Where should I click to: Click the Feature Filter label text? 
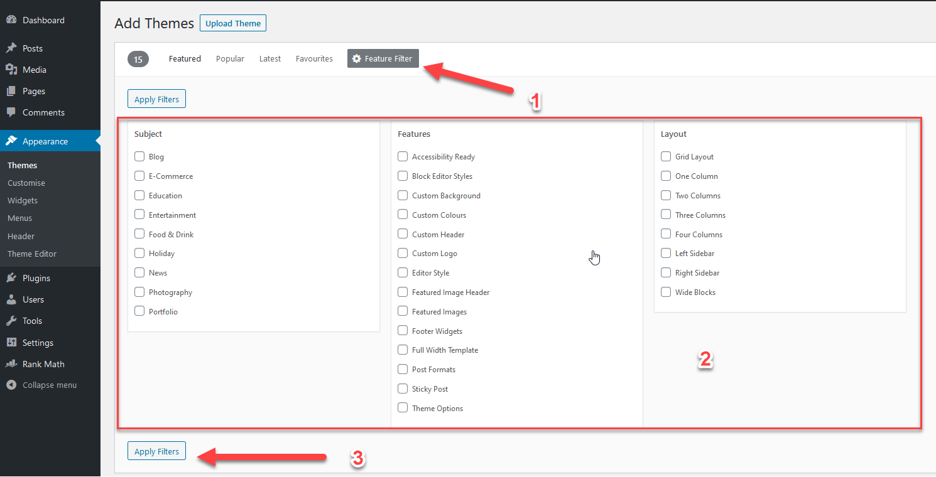tap(388, 58)
